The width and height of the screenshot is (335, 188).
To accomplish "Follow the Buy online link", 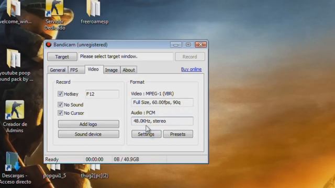I will [191, 69].
